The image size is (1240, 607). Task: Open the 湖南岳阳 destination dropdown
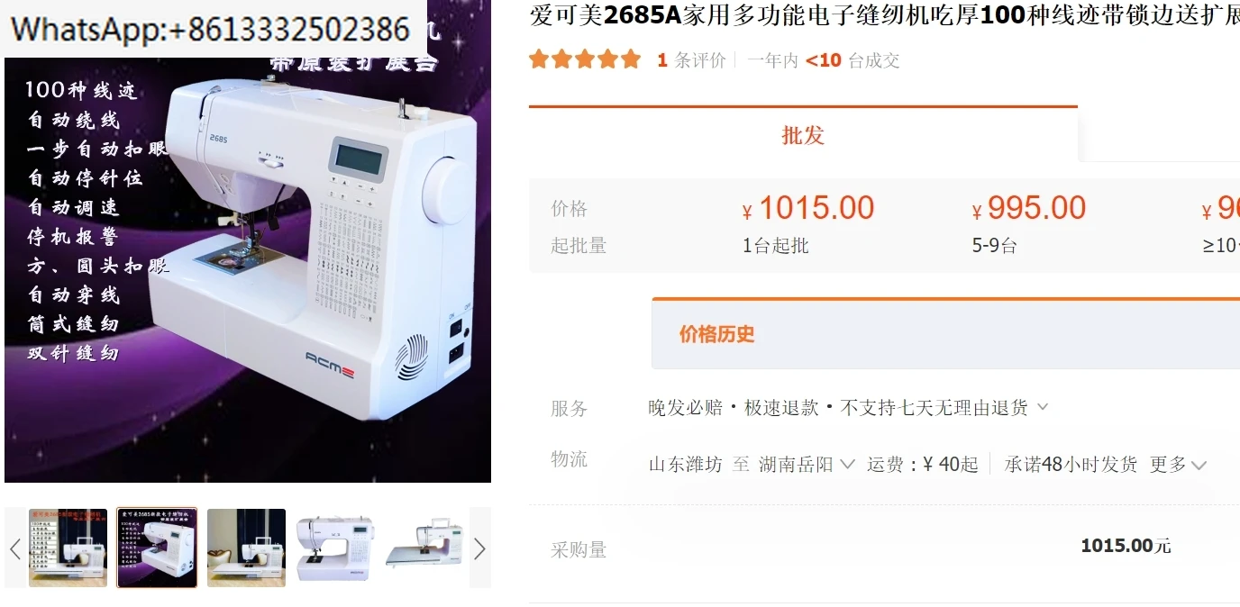point(807,465)
